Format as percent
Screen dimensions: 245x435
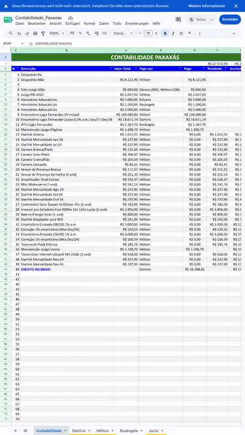pyautogui.click(x=80, y=33)
